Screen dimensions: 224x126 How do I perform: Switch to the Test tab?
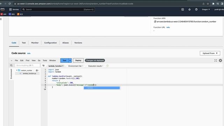pyautogui.click(x=24, y=43)
